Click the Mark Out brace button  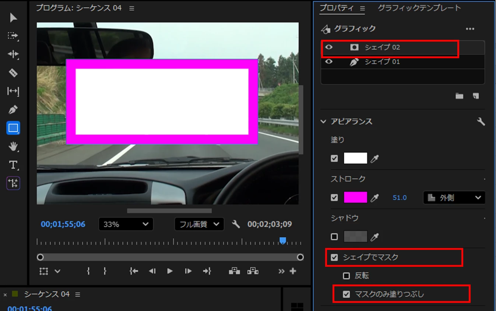coord(105,271)
